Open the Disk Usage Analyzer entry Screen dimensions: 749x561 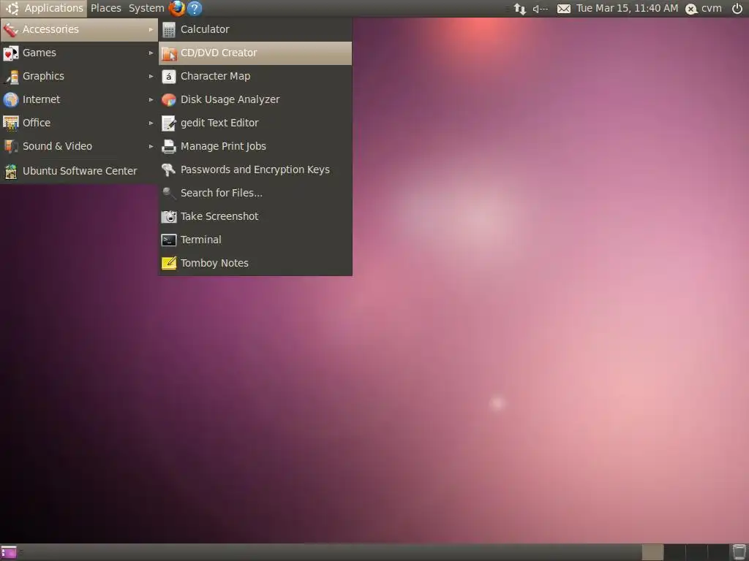(255, 99)
